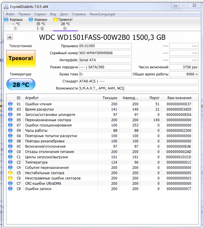Click the Прошивка field 05.01D05
Viewport: 203px width, 228px height.
pos(105,46)
